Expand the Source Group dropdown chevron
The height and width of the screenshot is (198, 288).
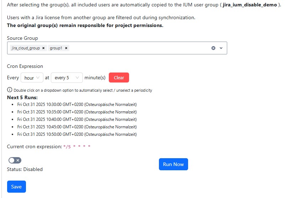[x=221, y=48]
